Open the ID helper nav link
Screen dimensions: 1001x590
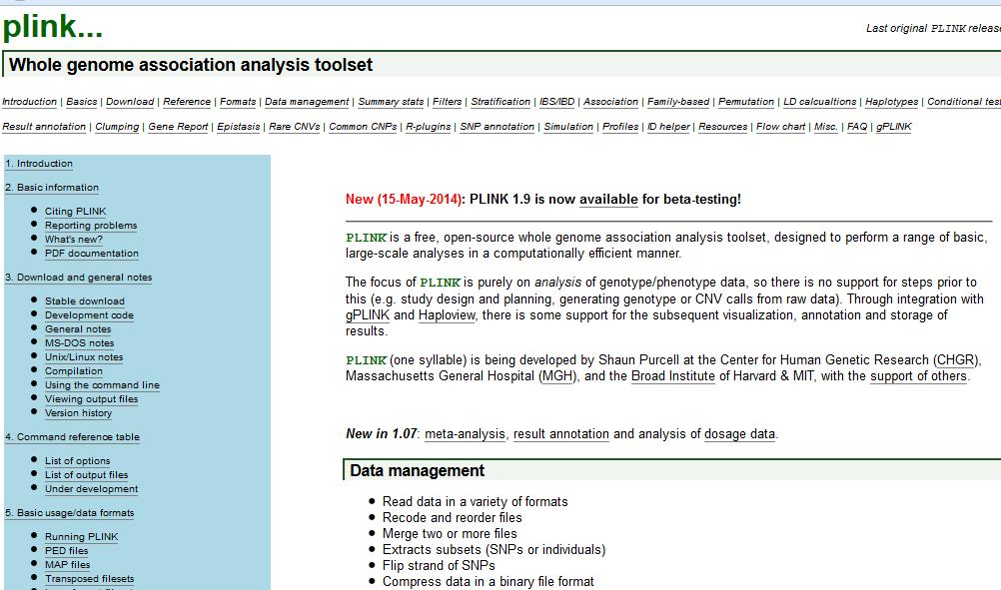click(x=668, y=127)
